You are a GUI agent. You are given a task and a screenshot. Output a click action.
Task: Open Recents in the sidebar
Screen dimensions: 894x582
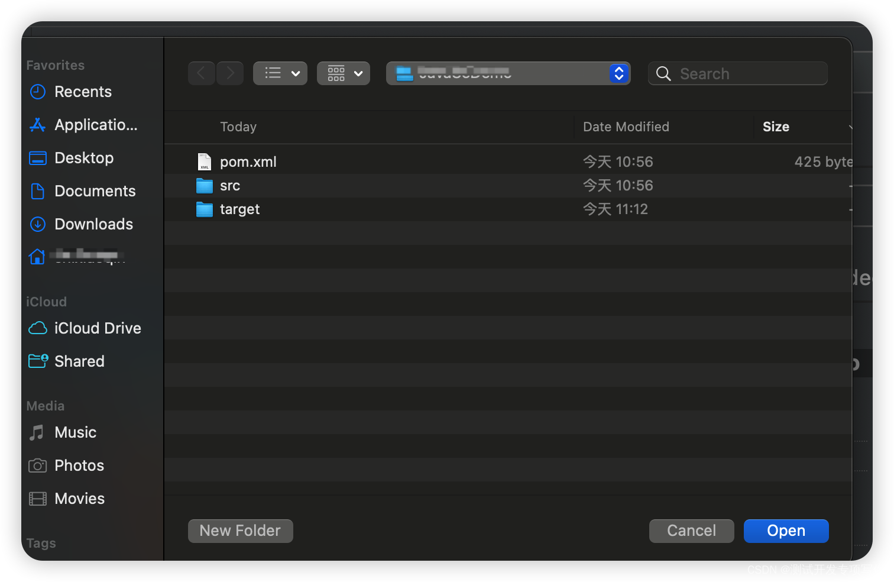83,92
